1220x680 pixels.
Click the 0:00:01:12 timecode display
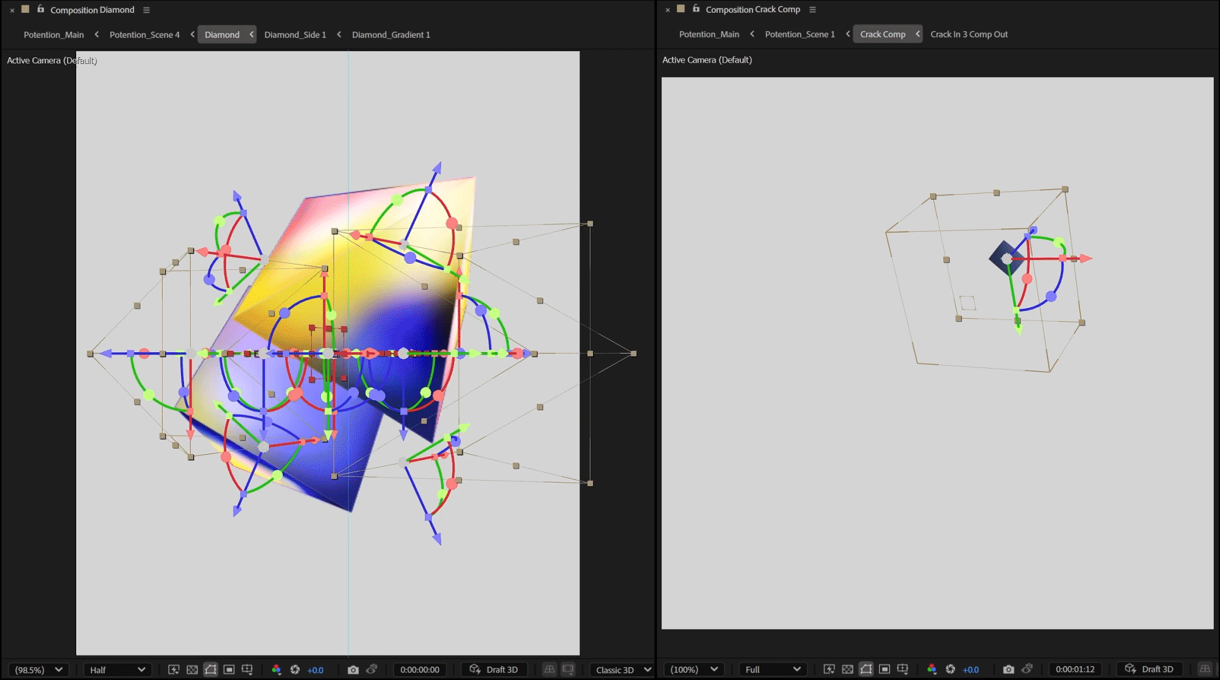[1075, 669]
